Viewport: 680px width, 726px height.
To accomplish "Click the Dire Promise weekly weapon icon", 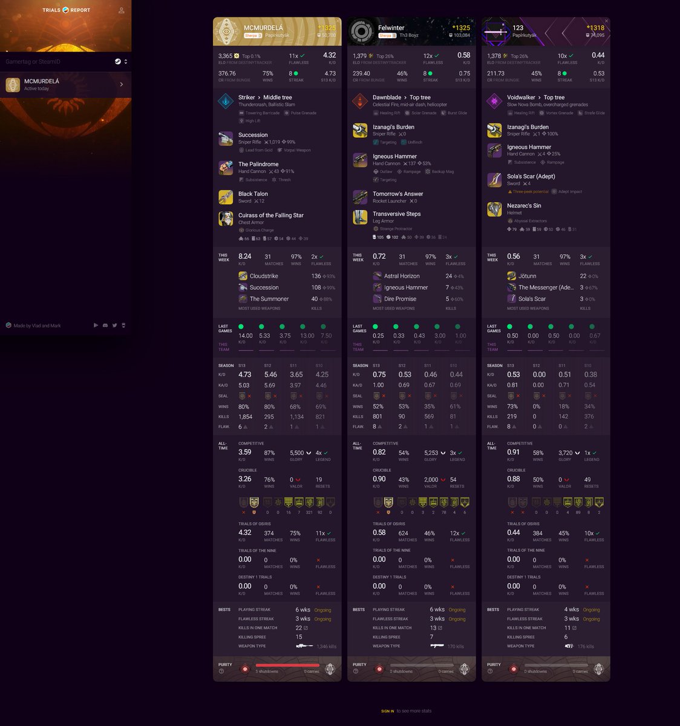I will [377, 299].
